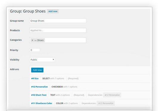
Task: Open the #9 Size add-on
Action: click(x=35, y=78)
